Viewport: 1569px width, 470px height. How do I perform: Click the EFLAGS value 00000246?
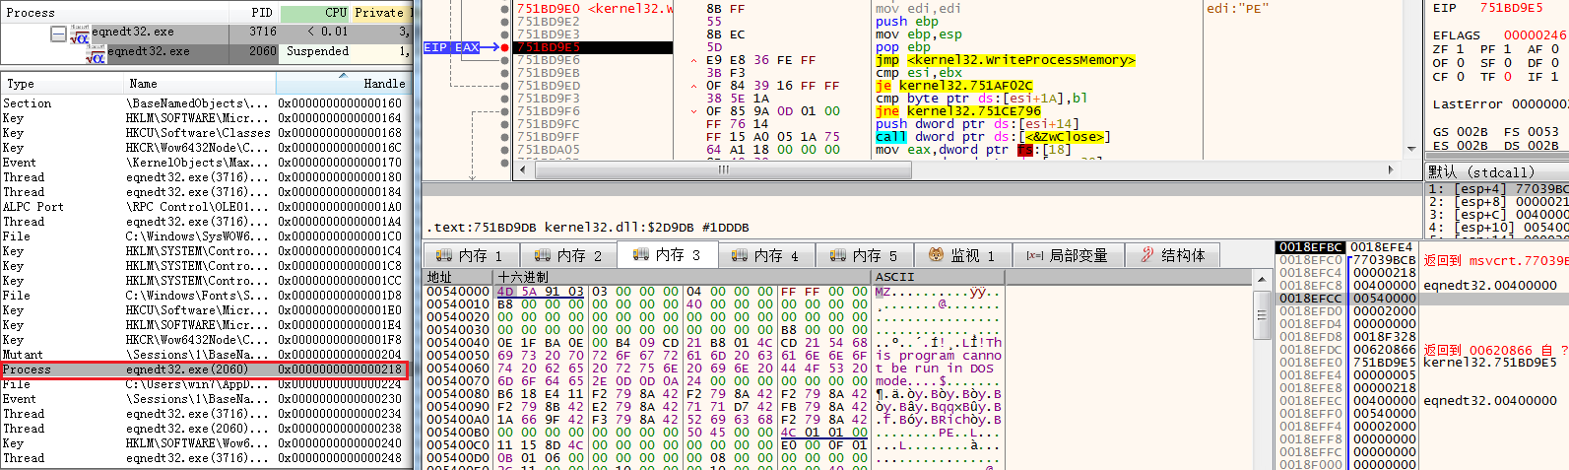click(x=1535, y=34)
